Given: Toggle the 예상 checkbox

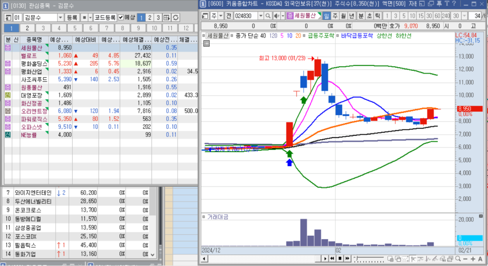Looking at the screenshot, I should click(x=121, y=18).
